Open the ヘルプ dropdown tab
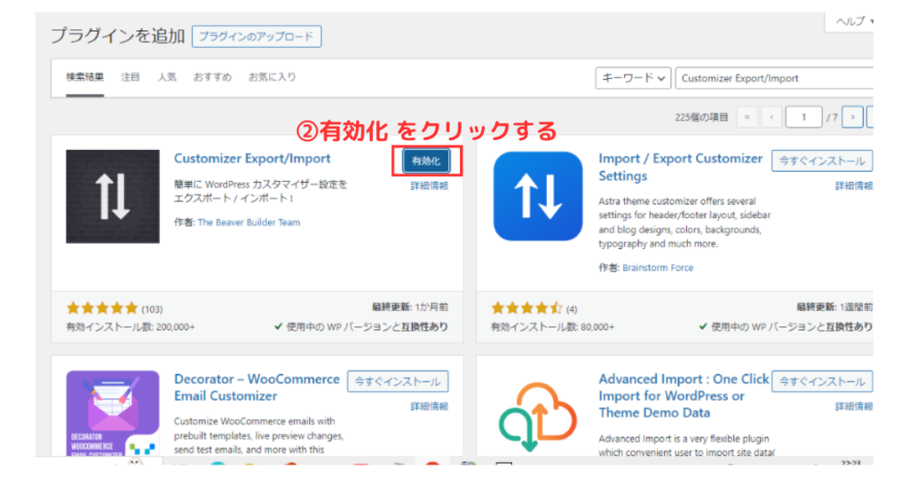 851,22
